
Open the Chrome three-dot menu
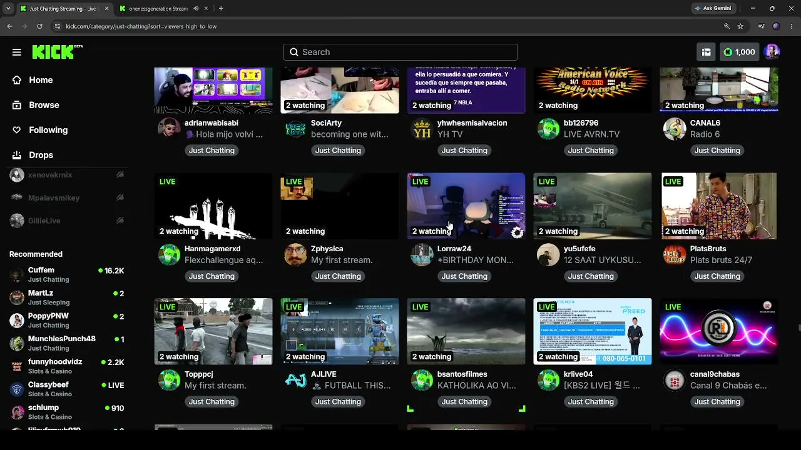792,26
